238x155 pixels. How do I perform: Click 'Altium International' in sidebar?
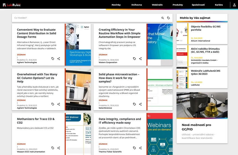[x=201, y=41]
